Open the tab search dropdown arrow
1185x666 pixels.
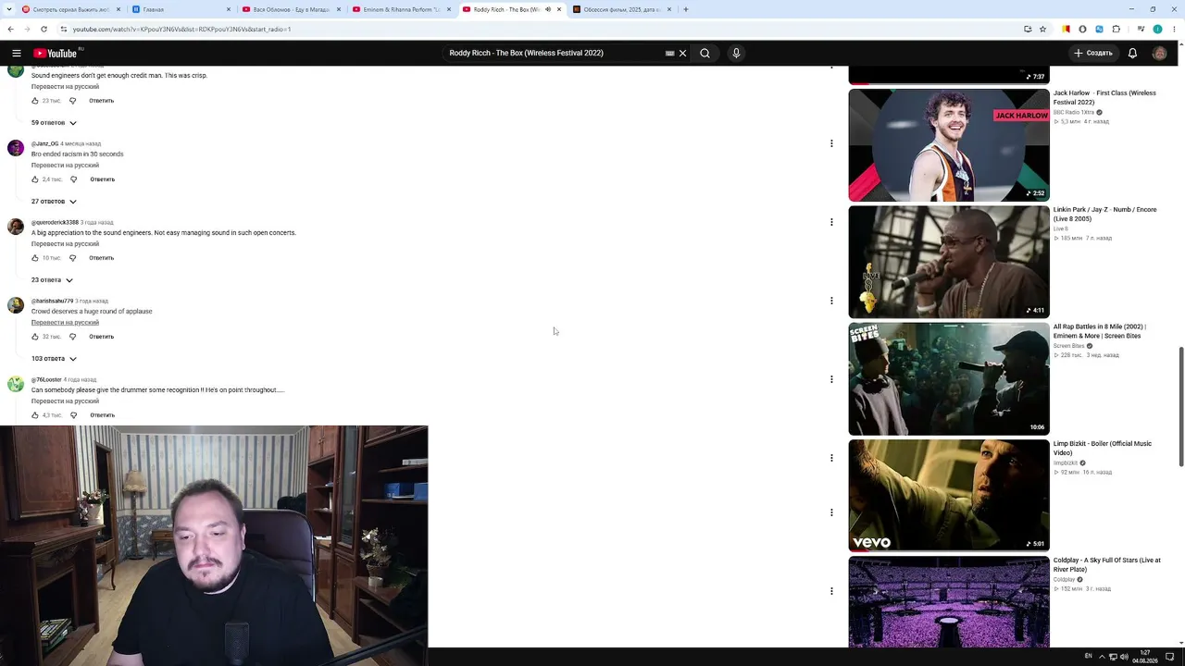tap(11, 9)
